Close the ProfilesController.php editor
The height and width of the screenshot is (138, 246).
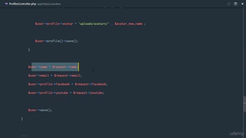(243, 4)
